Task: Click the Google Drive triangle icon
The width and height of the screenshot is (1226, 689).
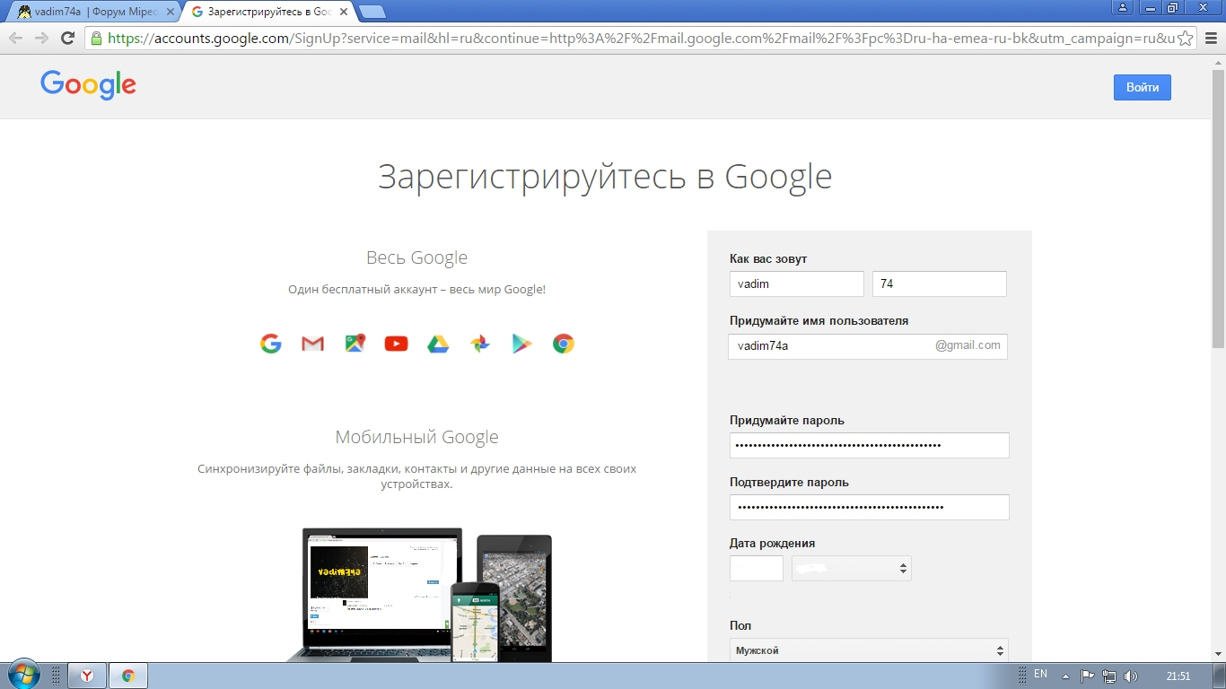Action: [x=438, y=344]
